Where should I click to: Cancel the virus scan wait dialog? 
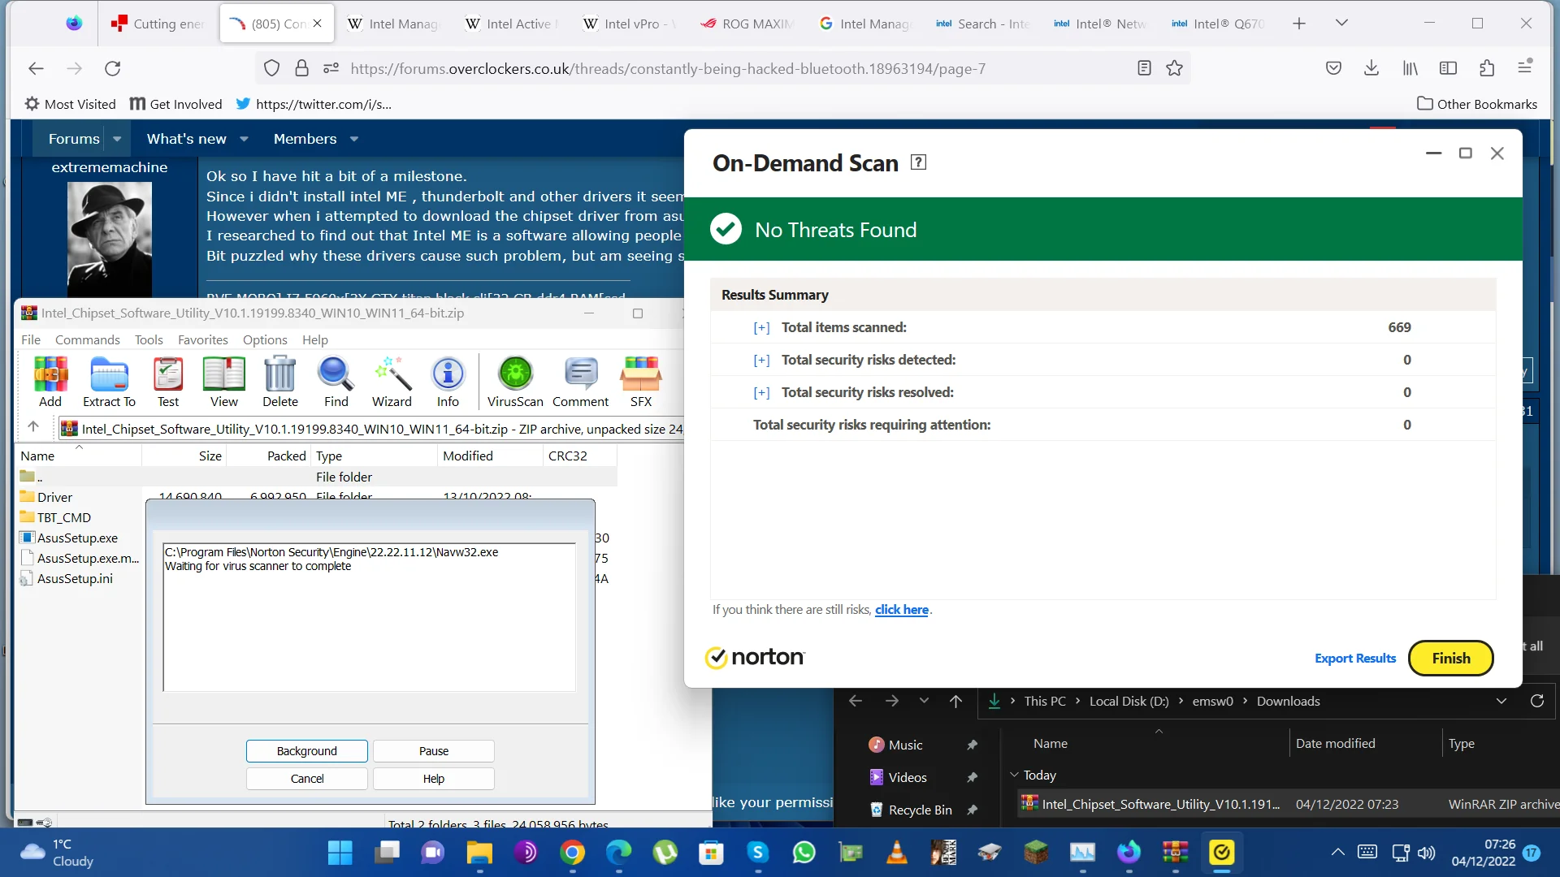pyautogui.click(x=307, y=779)
